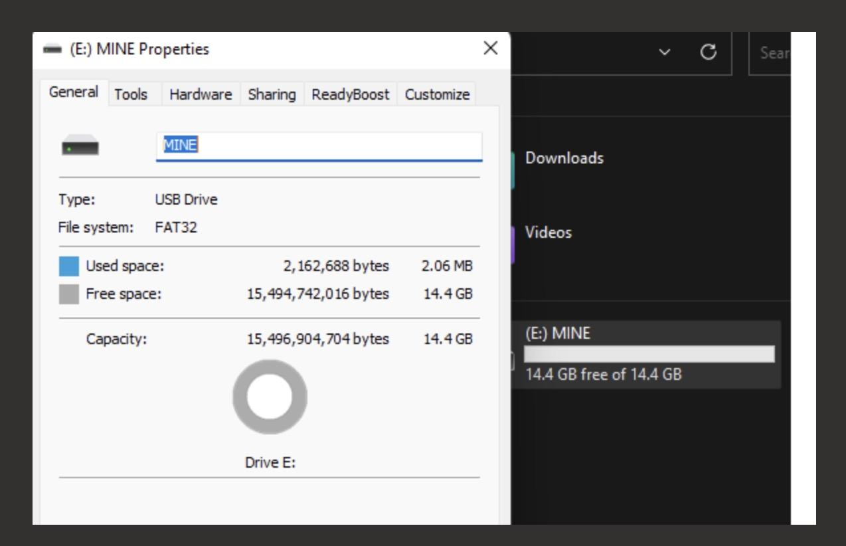Click the '15,494,742,016 bytes' free space value

318,294
